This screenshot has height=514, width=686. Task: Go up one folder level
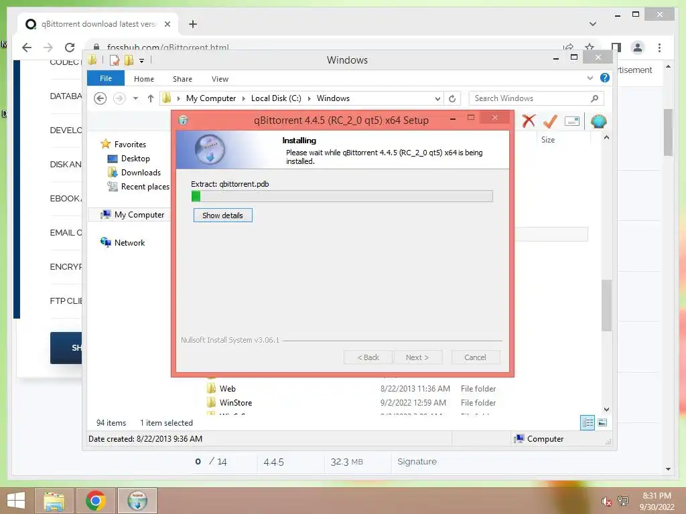(x=151, y=98)
